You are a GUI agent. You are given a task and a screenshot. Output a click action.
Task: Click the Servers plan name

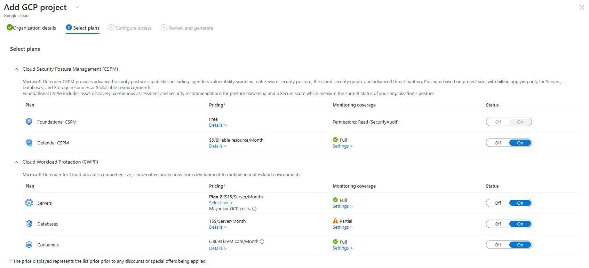coord(45,203)
